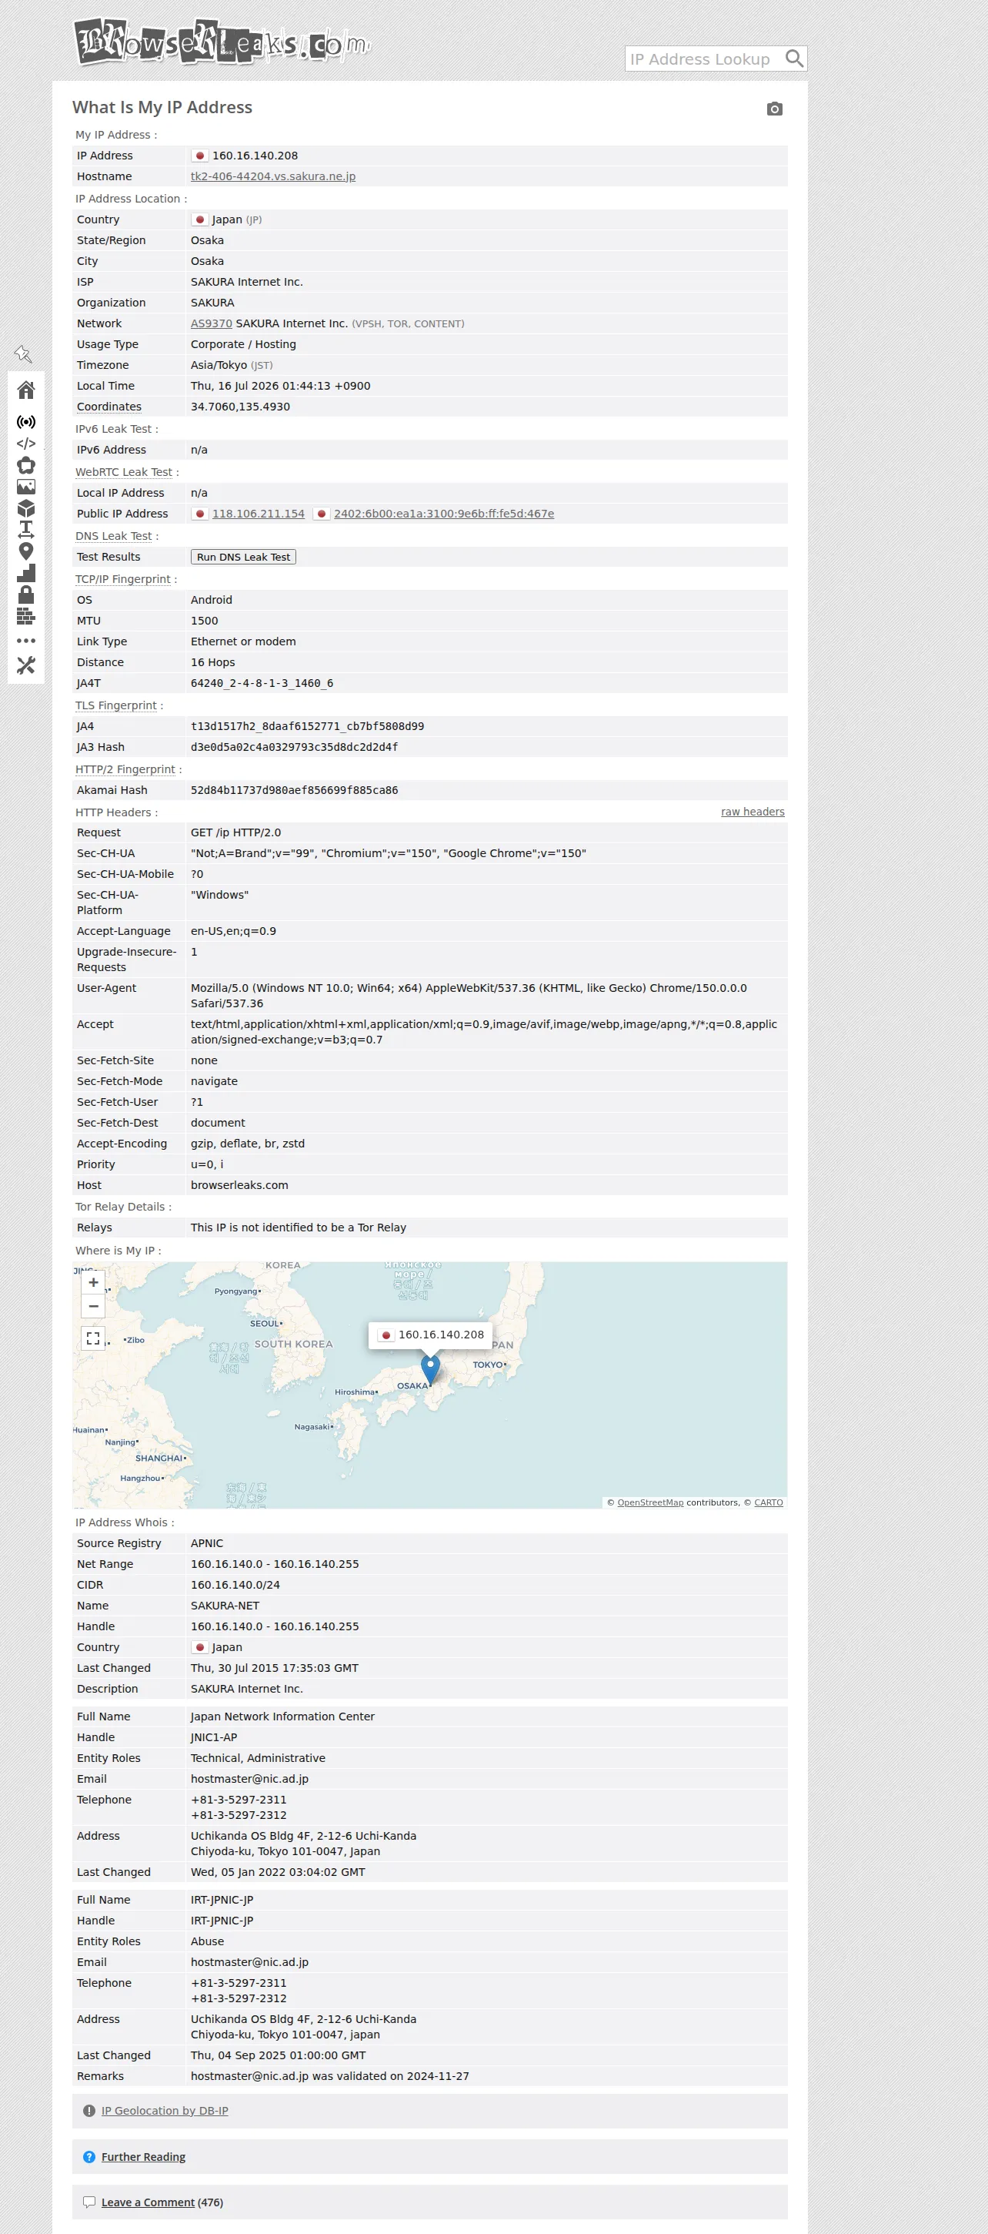This screenshot has height=2234, width=988.
Task: Click the IP Address row value 160.16.140.208
Action: tap(255, 156)
